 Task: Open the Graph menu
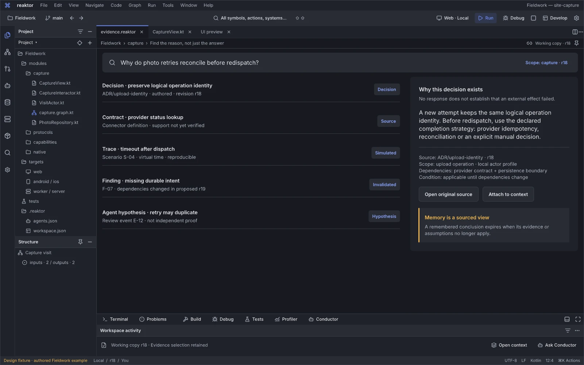point(135,5)
